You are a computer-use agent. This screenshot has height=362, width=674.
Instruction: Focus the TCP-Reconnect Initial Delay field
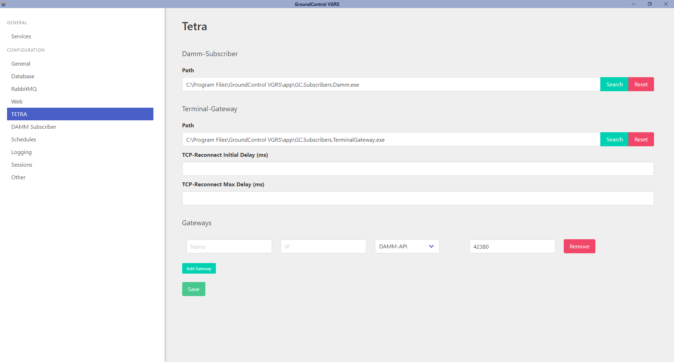pyautogui.click(x=417, y=169)
